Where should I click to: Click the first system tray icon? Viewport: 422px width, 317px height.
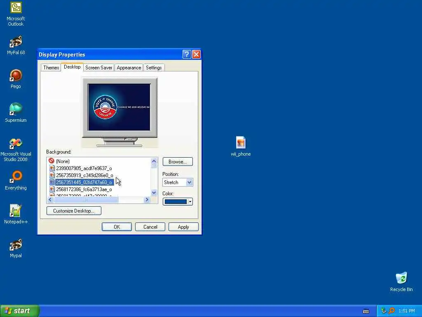pos(384,311)
